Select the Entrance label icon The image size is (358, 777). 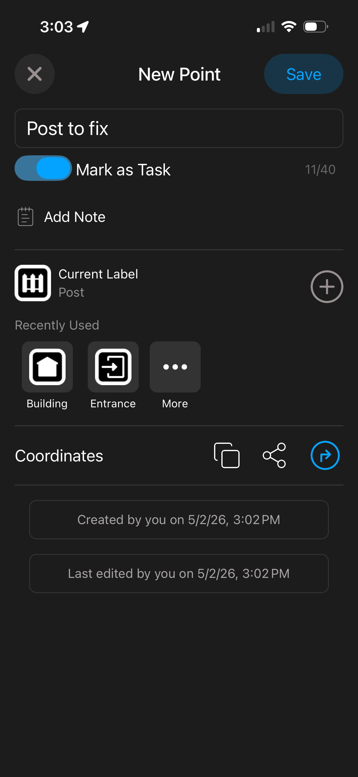[113, 367]
